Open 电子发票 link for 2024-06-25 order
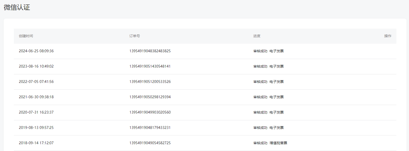The width and height of the screenshot is (409, 151). pyautogui.click(x=276, y=51)
